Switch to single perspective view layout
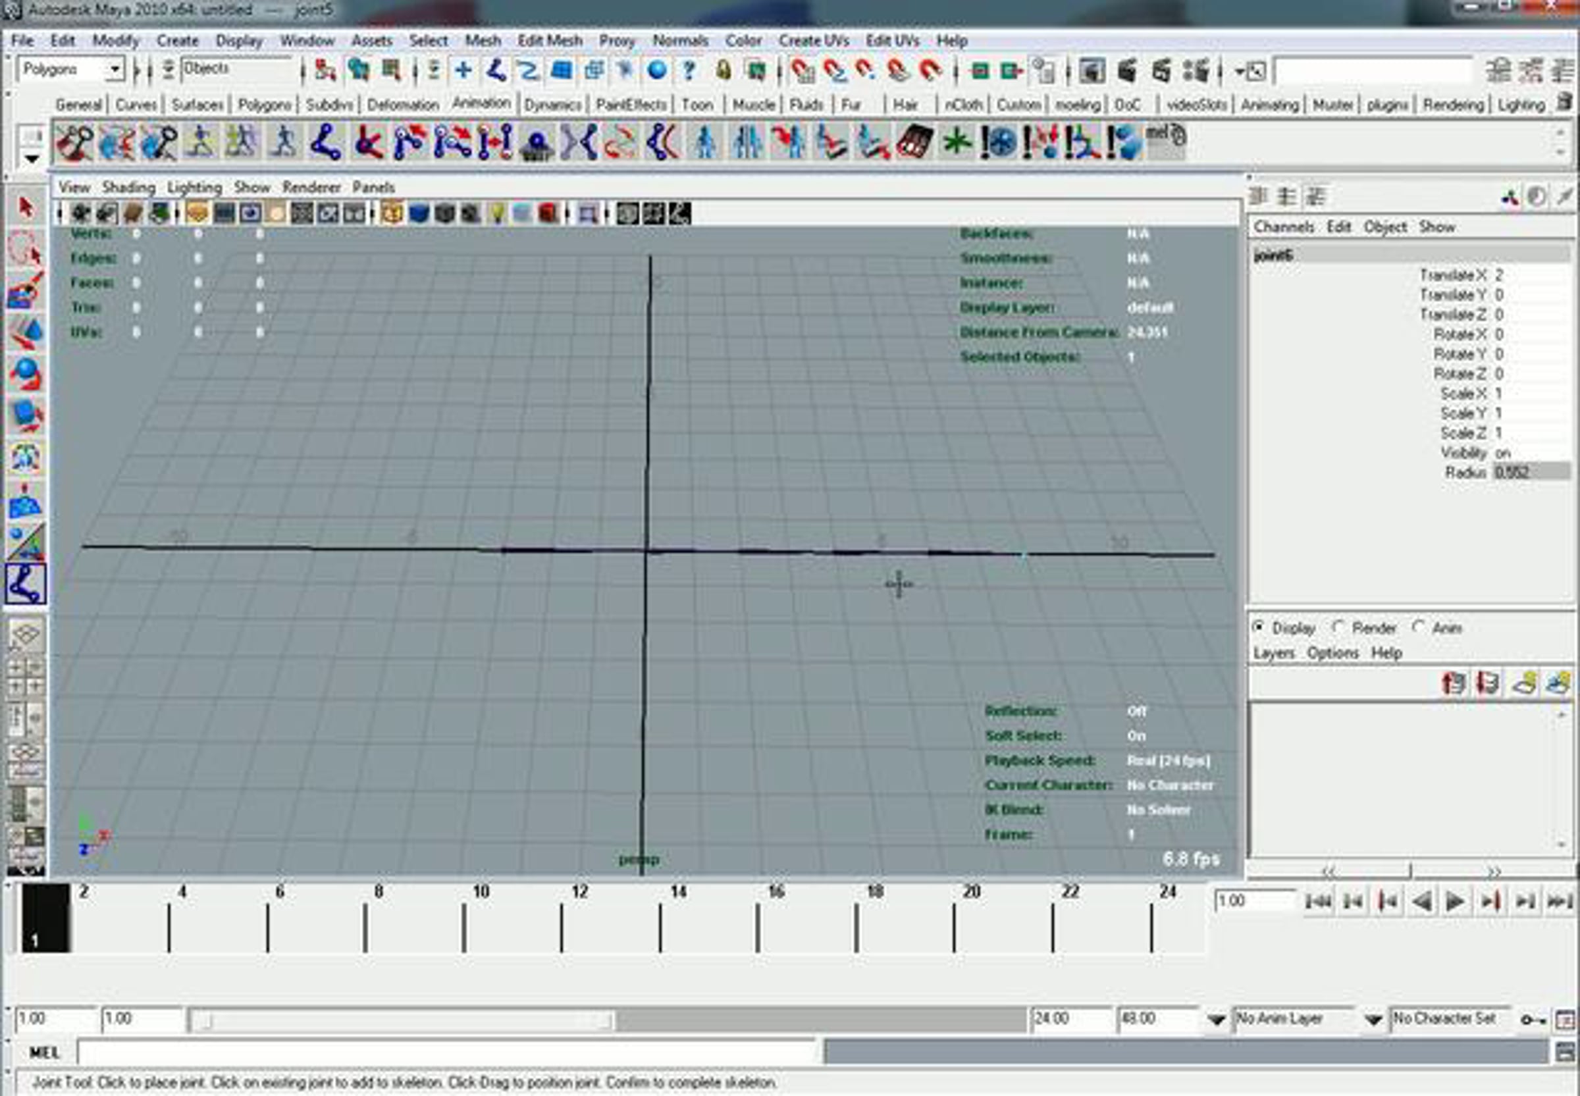 coord(26,635)
